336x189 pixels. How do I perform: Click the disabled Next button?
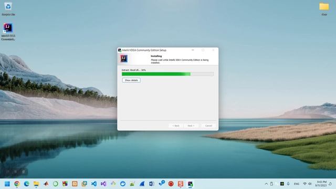tap(191, 125)
